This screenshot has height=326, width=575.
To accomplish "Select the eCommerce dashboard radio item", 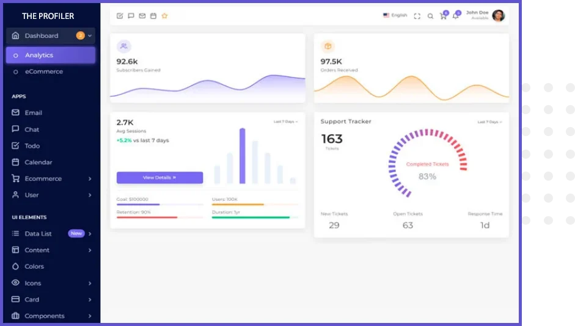I will (43, 71).
